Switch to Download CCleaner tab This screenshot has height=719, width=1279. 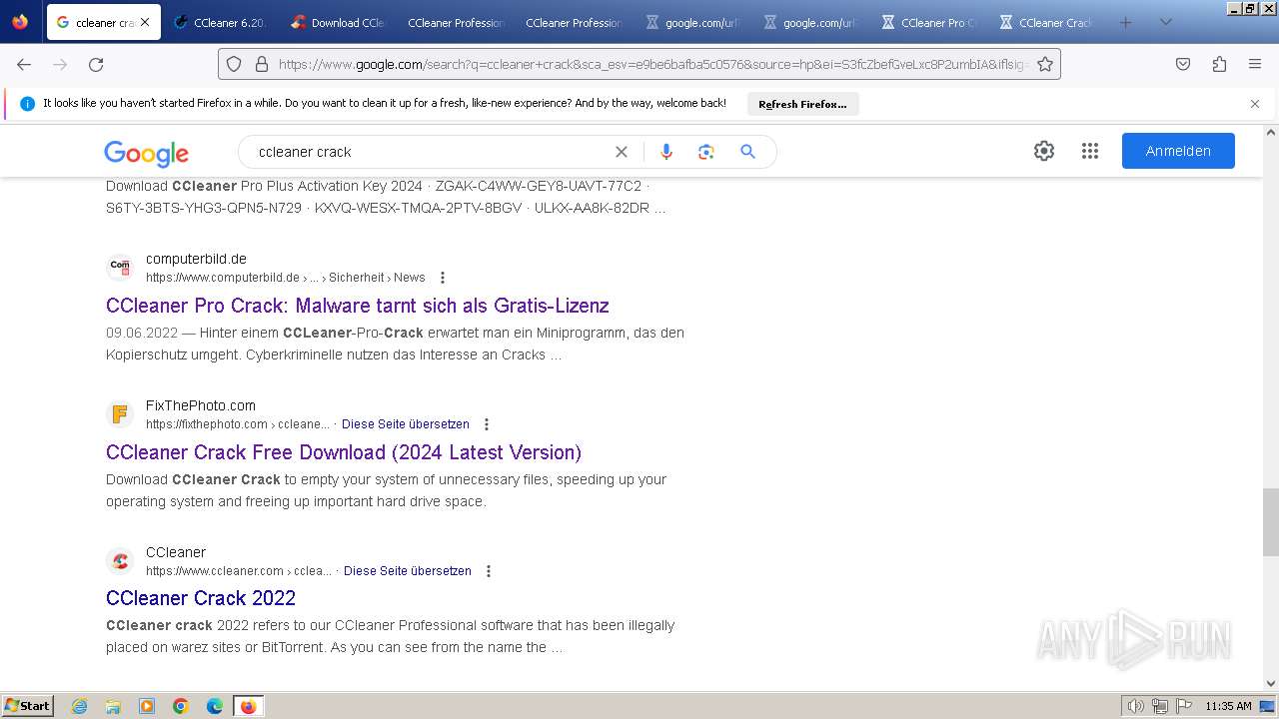340,22
